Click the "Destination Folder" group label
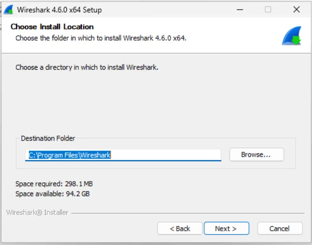Image resolution: width=312 pixels, height=245 pixels. pyautogui.click(x=48, y=138)
